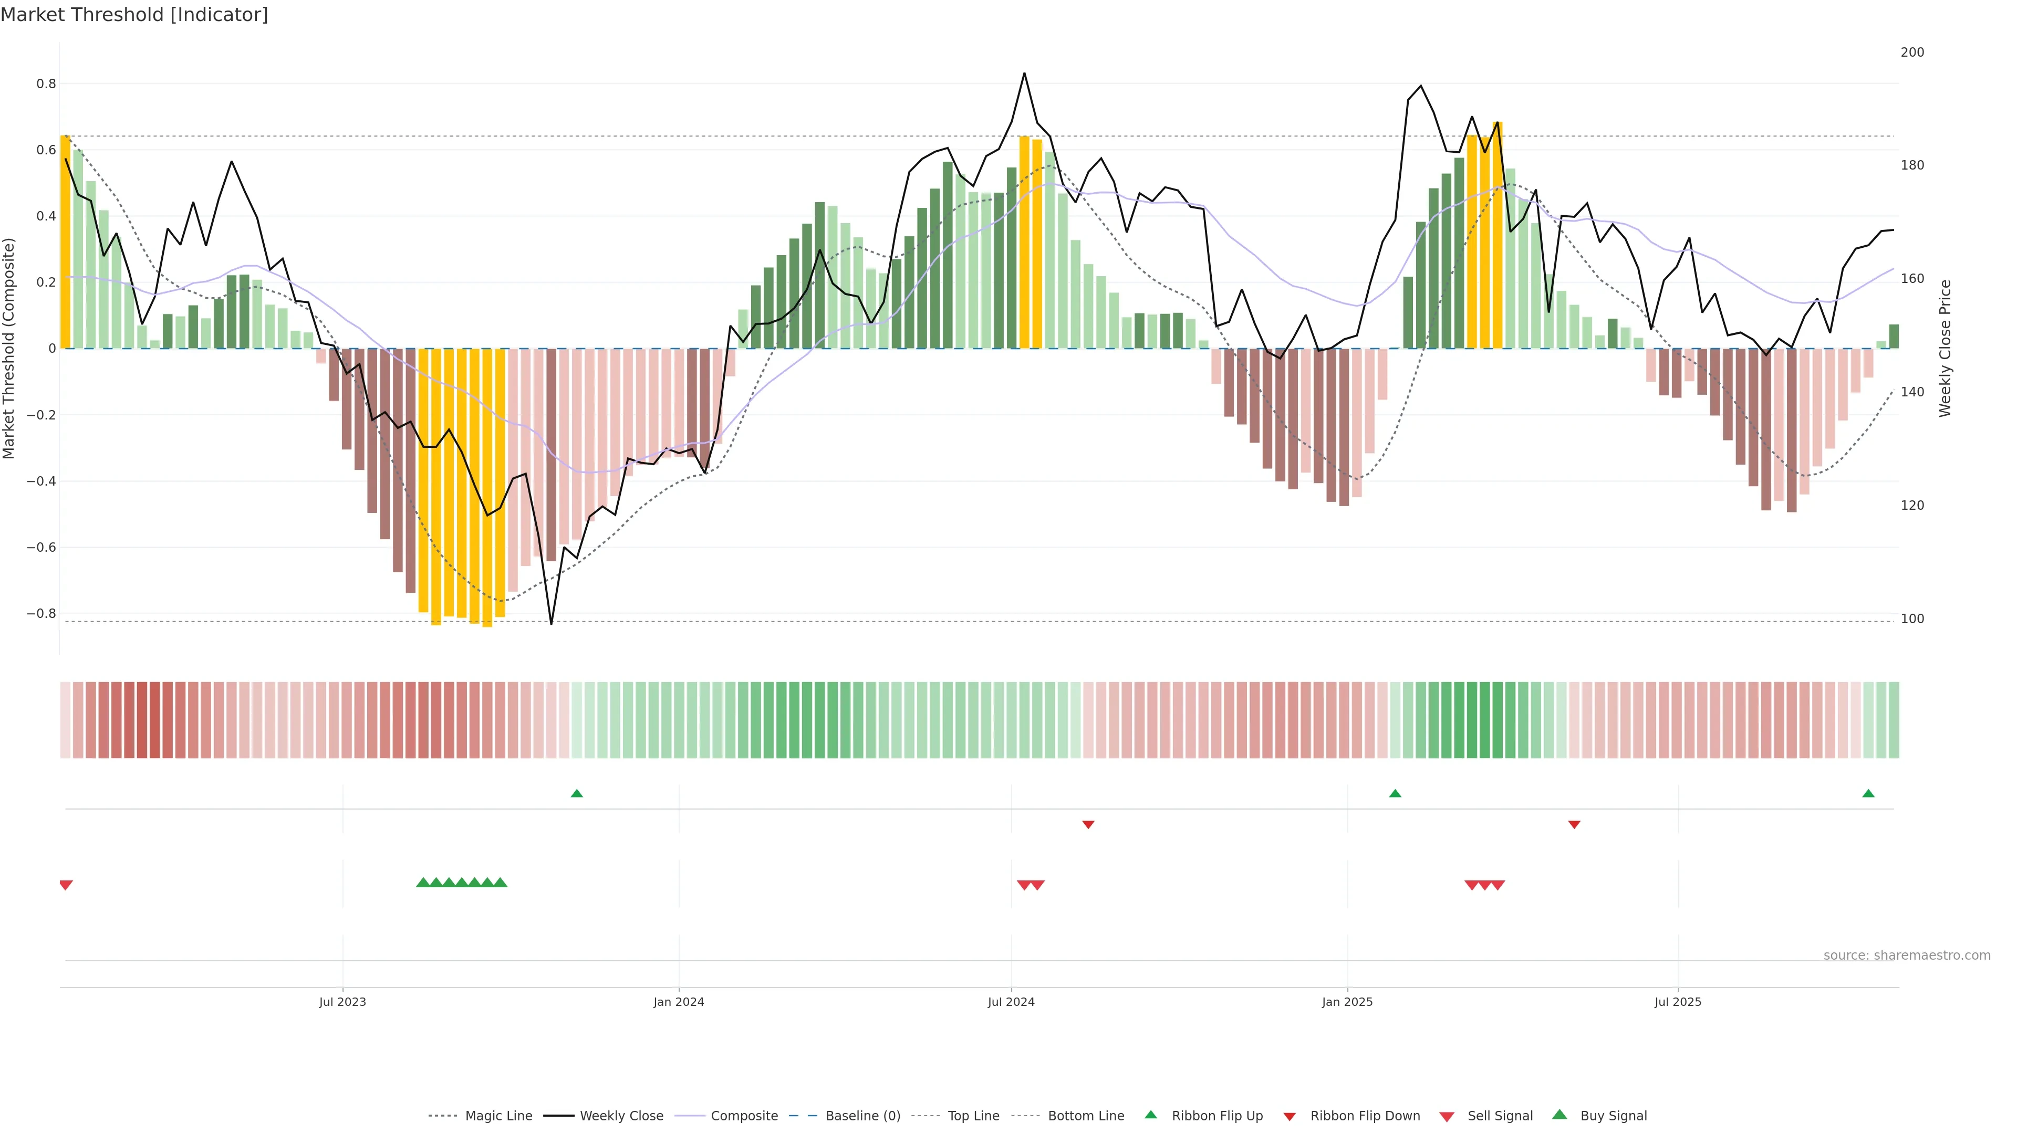Click the Buy Signal legend marker icon

1559,1115
